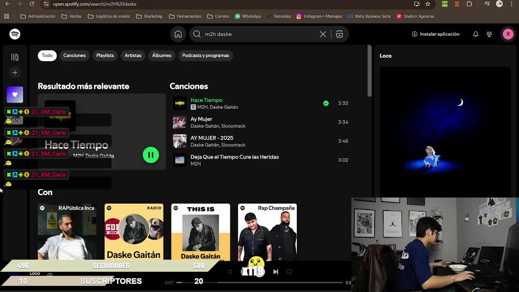Skip to next track

click(x=276, y=272)
